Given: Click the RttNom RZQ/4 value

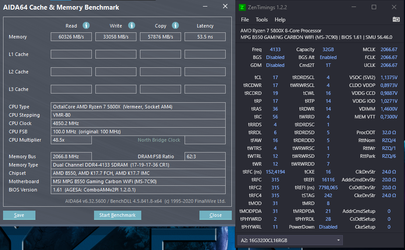Looking at the screenshot, I should click(x=389, y=140).
